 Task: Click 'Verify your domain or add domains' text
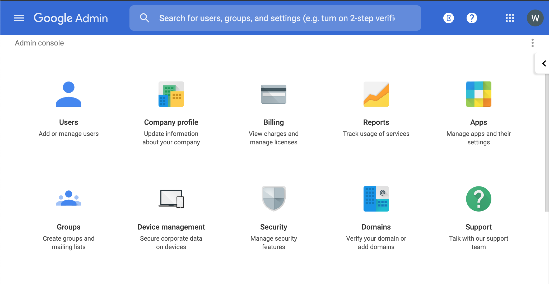(376, 243)
